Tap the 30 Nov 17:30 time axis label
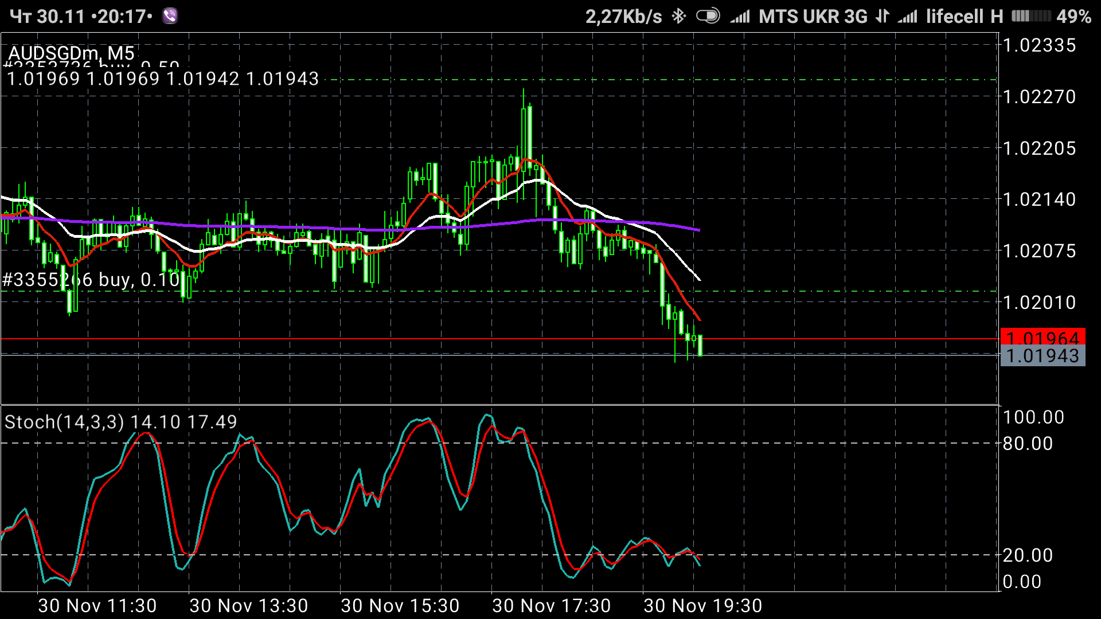This screenshot has width=1101, height=619. pos(552,606)
